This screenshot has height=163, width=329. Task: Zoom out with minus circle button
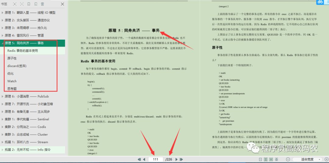[x=288, y=159]
